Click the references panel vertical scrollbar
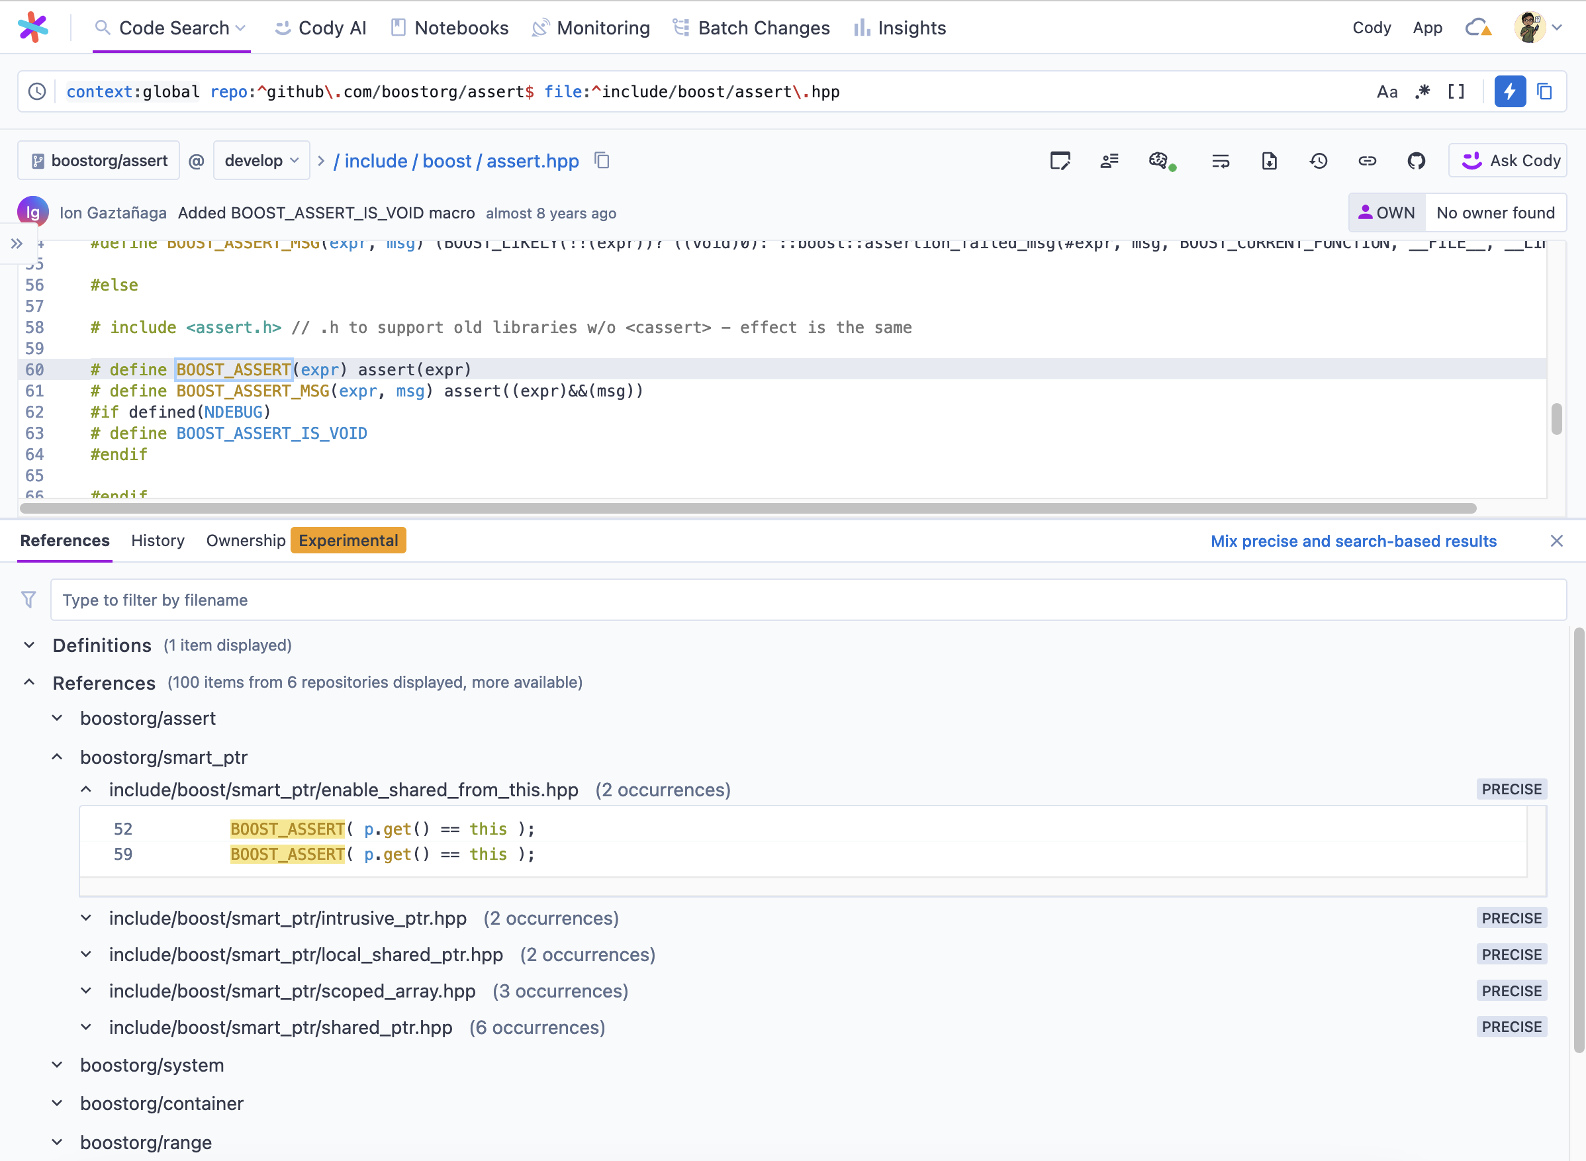This screenshot has width=1586, height=1161. point(1578,840)
